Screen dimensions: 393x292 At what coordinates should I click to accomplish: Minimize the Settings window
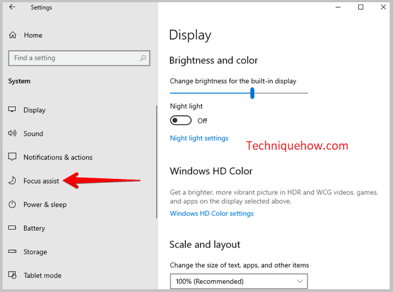338,7
